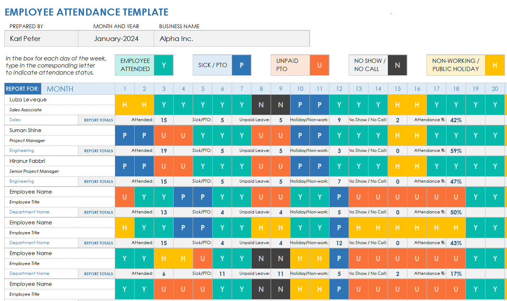
Task: Click the blue P legend swatch for Sick / PTO
Action: tap(242, 65)
